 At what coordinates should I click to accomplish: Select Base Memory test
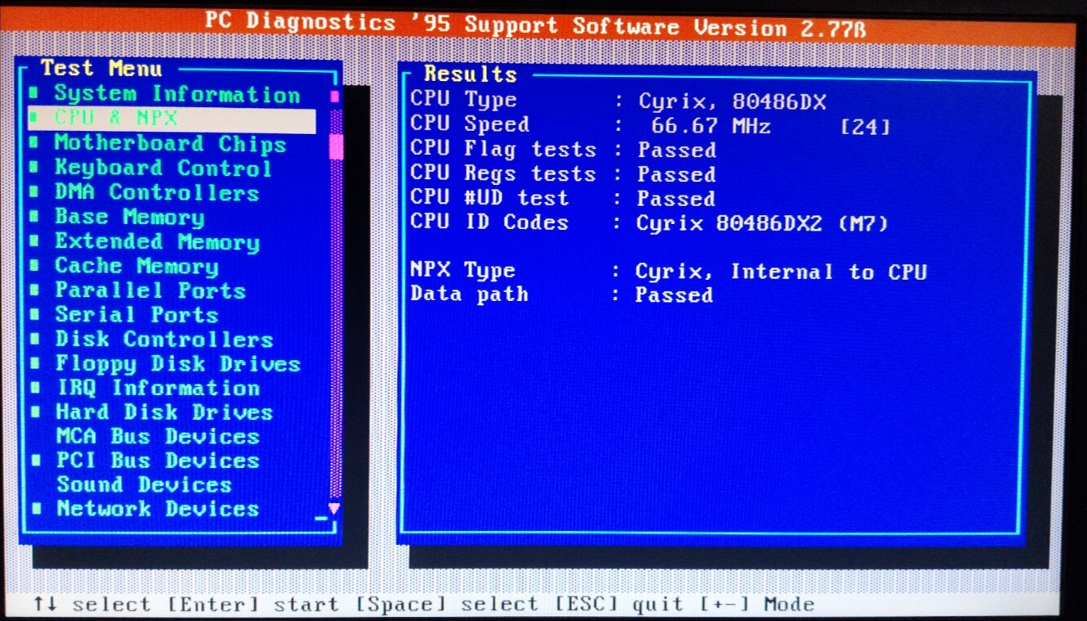[x=129, y=218]
